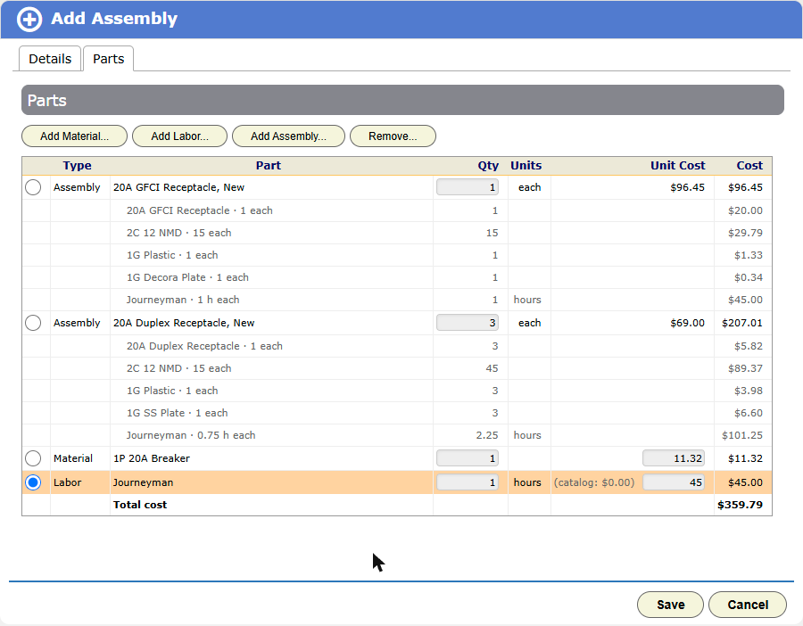Open the Add Assembly picker button

(x=288, y=136)
